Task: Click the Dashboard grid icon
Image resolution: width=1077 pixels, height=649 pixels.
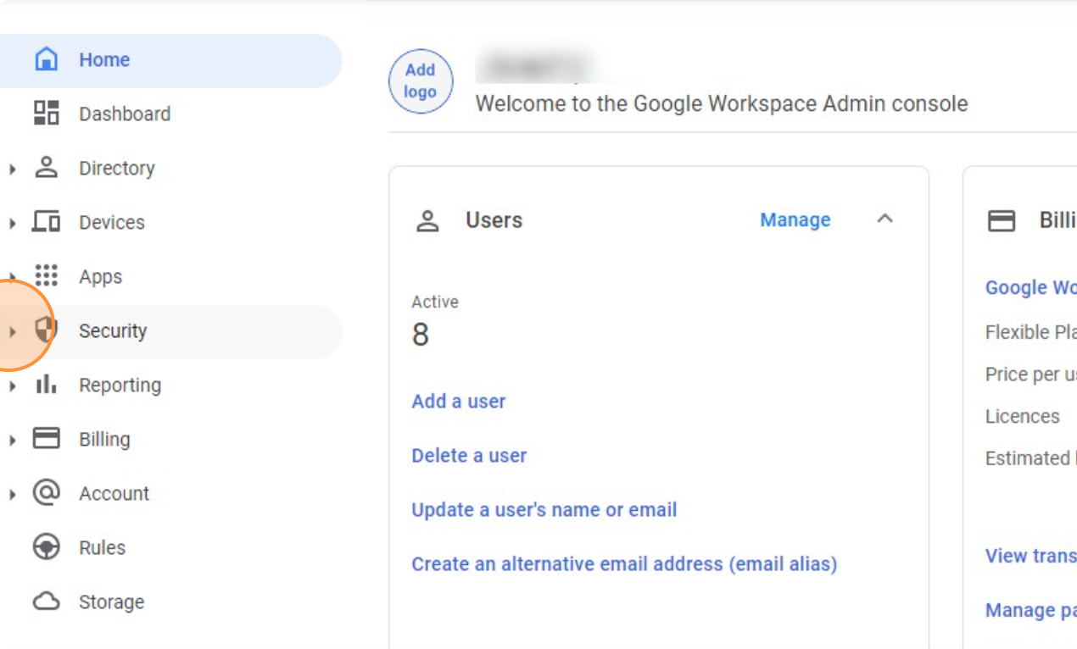Action: [x=46, y=113]
